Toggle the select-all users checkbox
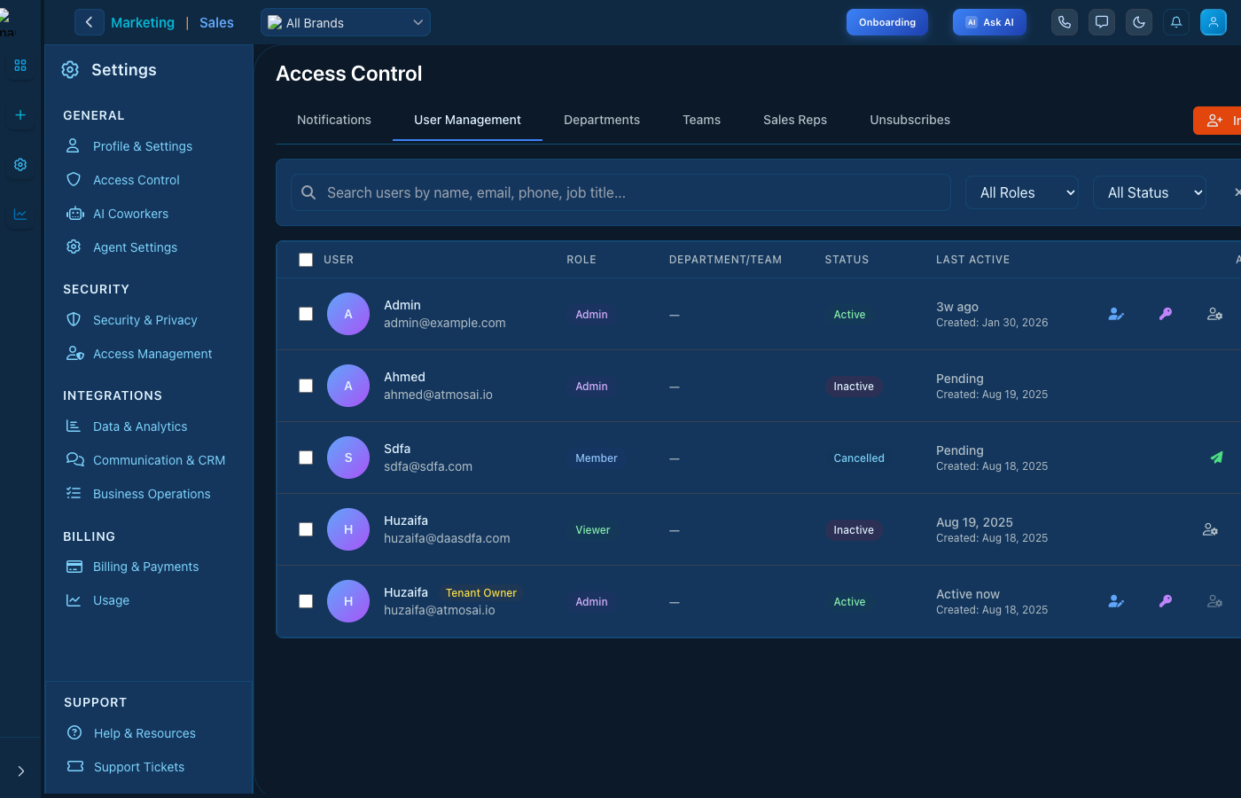 tap(306, 260)
